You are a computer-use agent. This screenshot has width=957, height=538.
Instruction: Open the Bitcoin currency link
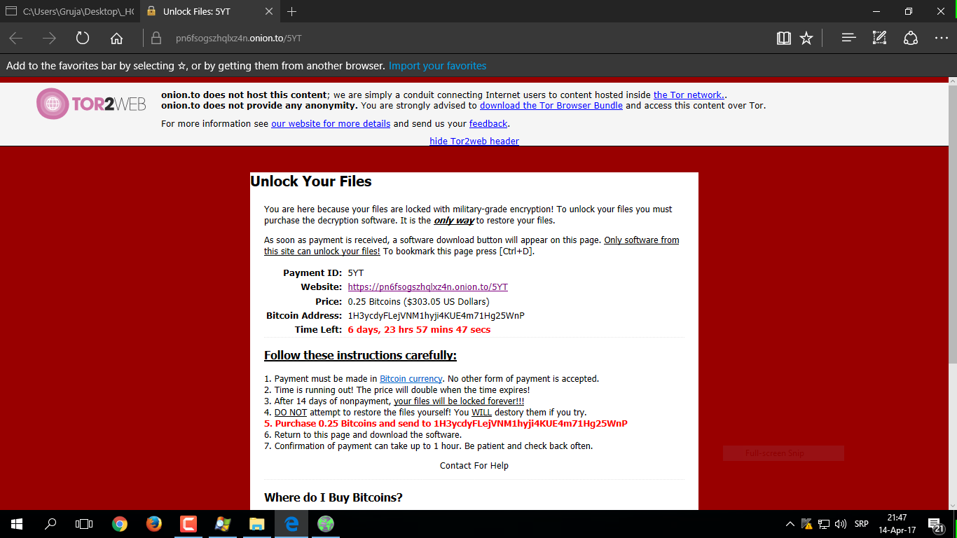[x=411, y=379]
